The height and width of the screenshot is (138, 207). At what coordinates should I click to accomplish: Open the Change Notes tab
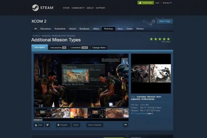99,47
